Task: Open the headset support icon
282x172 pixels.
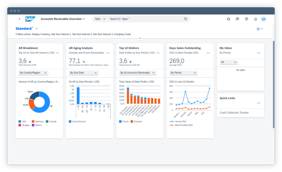Action: pos(228,19)
